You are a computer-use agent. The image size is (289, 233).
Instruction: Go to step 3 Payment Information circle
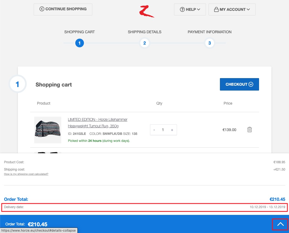point(210,43)
